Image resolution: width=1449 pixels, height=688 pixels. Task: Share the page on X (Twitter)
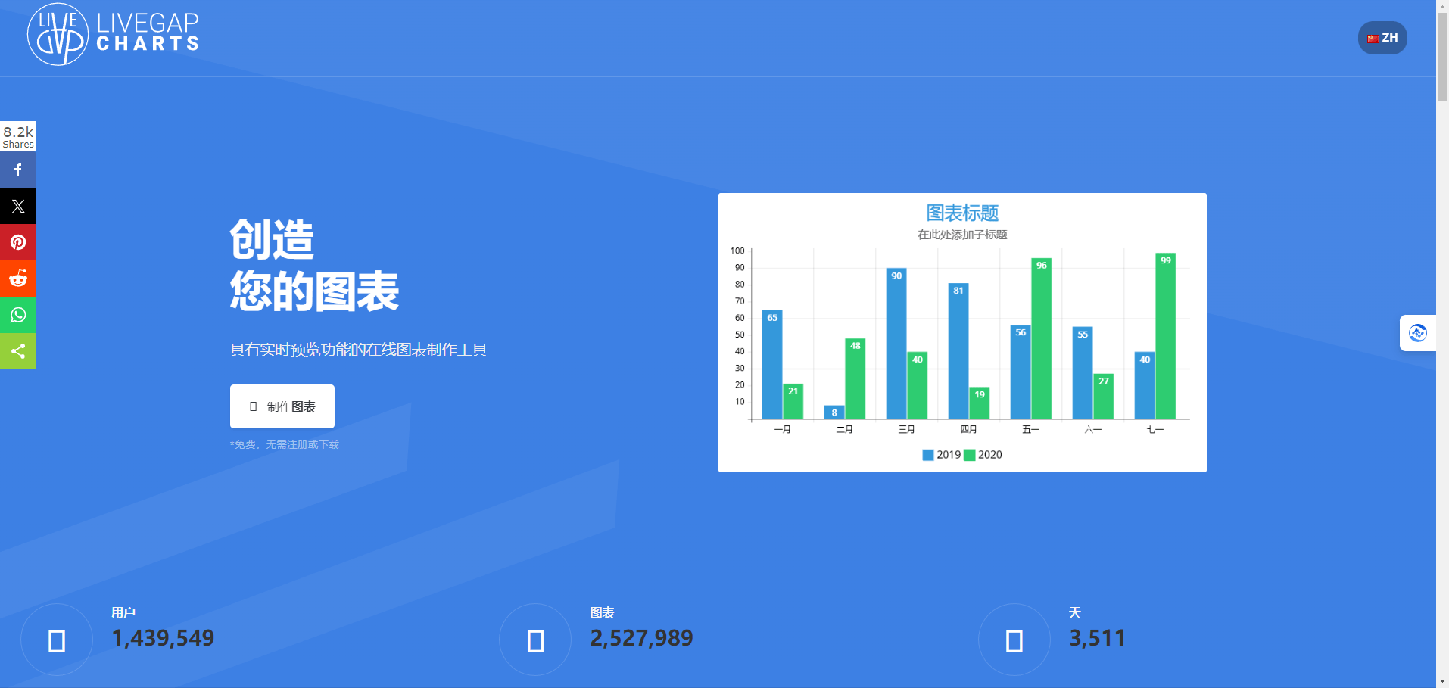[x=17, y=205]
